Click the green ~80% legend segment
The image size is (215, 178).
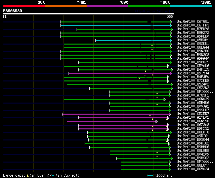149,6
